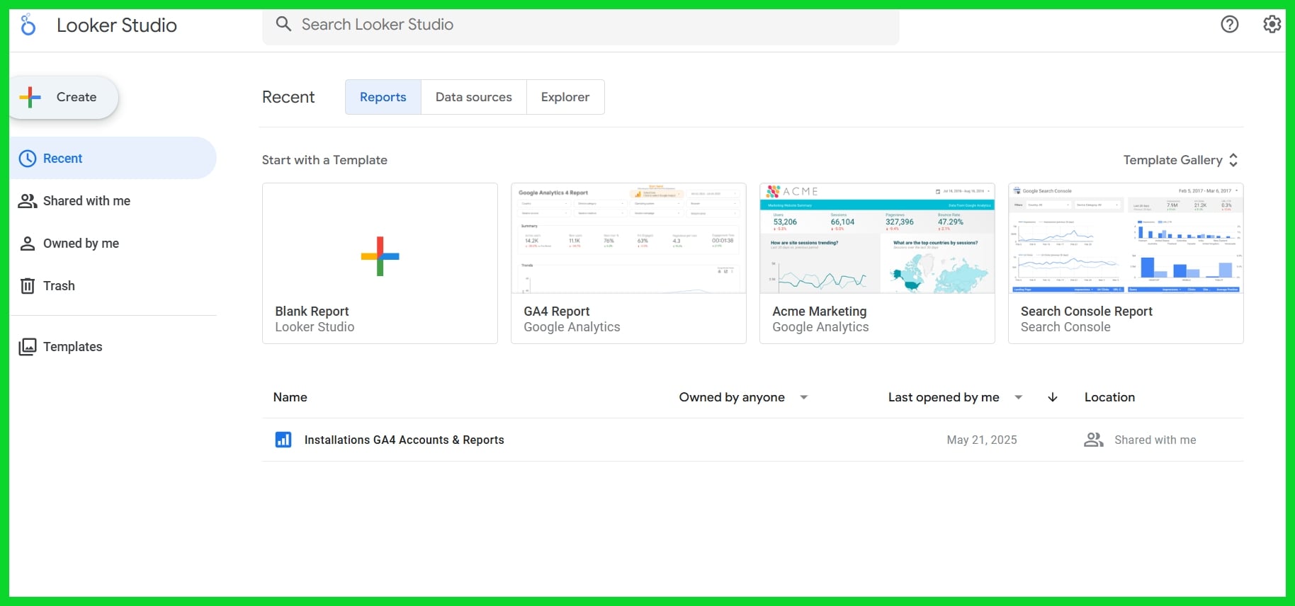The image size is (1295, 606).
Task: Click the sort direction down arrow
Action: click(x=1053, y=397)
